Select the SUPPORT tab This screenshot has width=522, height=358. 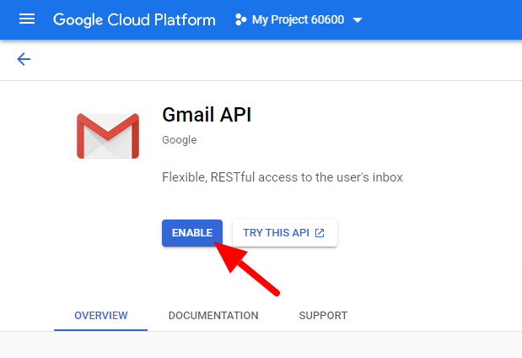[323, 315]
